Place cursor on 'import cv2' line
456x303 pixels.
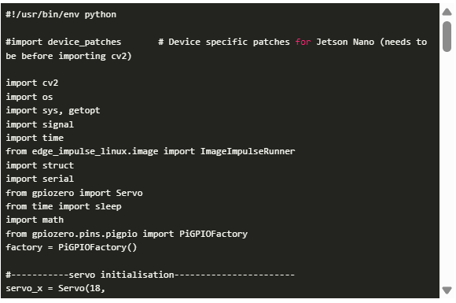pyautogui.click(x=32, y=83)
